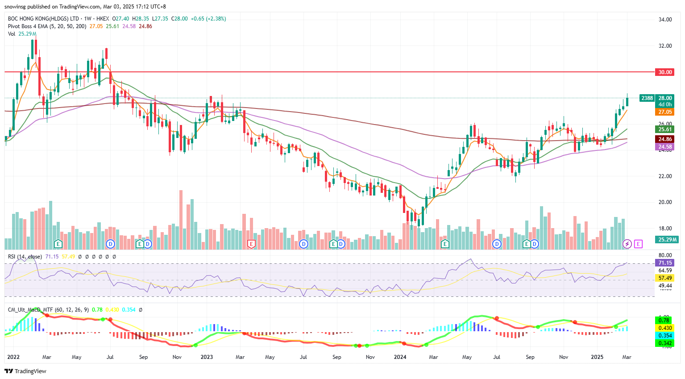Screen dimensions: 685x379
Task: Click the 80.00 RSI scale label
Action: (665, 255)
